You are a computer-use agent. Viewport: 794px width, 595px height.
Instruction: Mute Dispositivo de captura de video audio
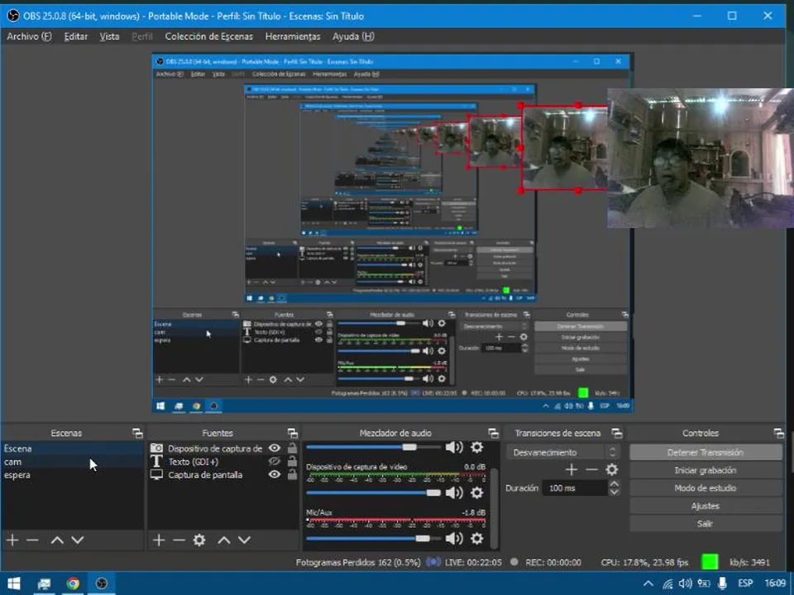point(454,493)
